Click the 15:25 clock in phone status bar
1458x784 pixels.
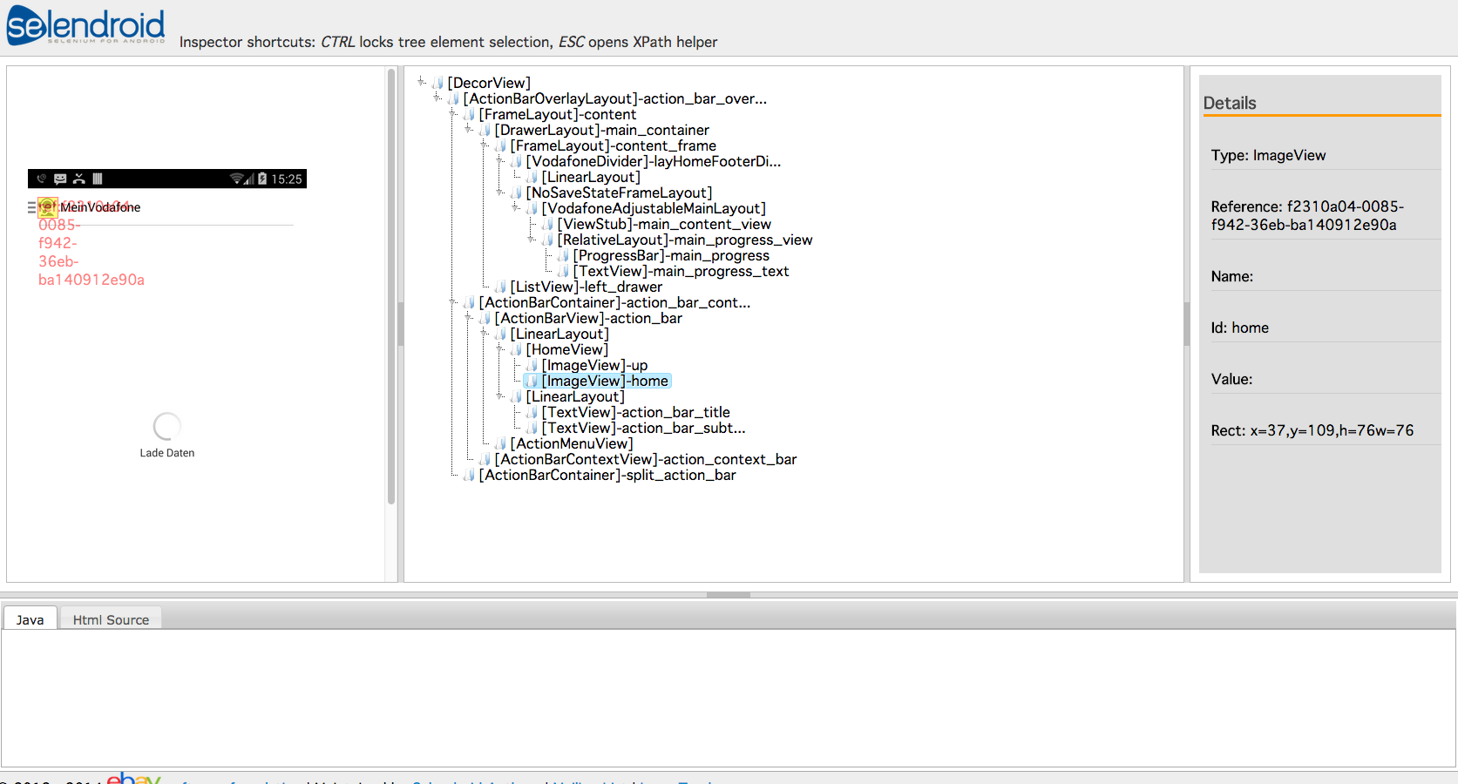pos(287,179)
